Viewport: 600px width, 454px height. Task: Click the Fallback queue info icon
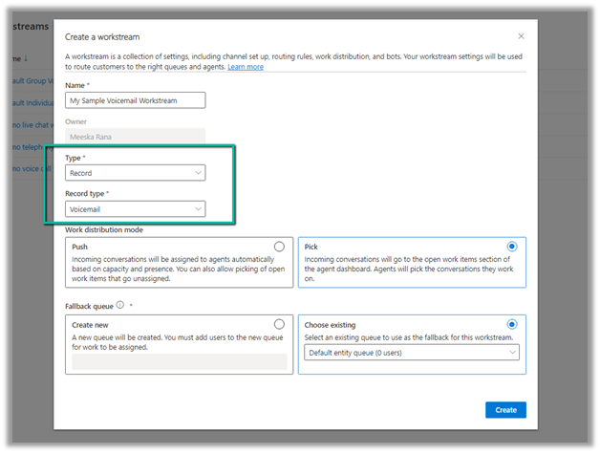pos(120,306)
